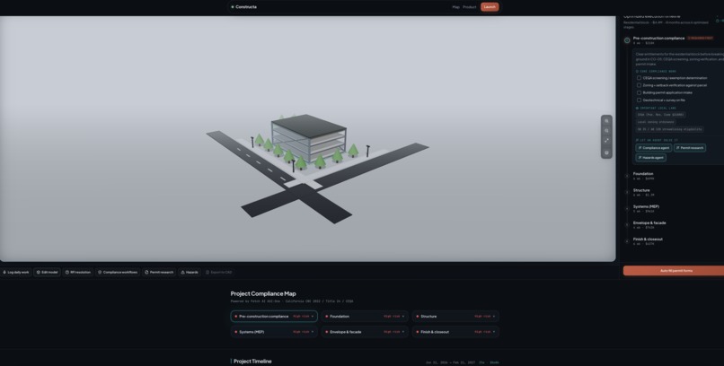Image resolution: width=724 pixels, height=366 pixels.
Task: Check Building permit application intake
Action: tap(639, 92)
